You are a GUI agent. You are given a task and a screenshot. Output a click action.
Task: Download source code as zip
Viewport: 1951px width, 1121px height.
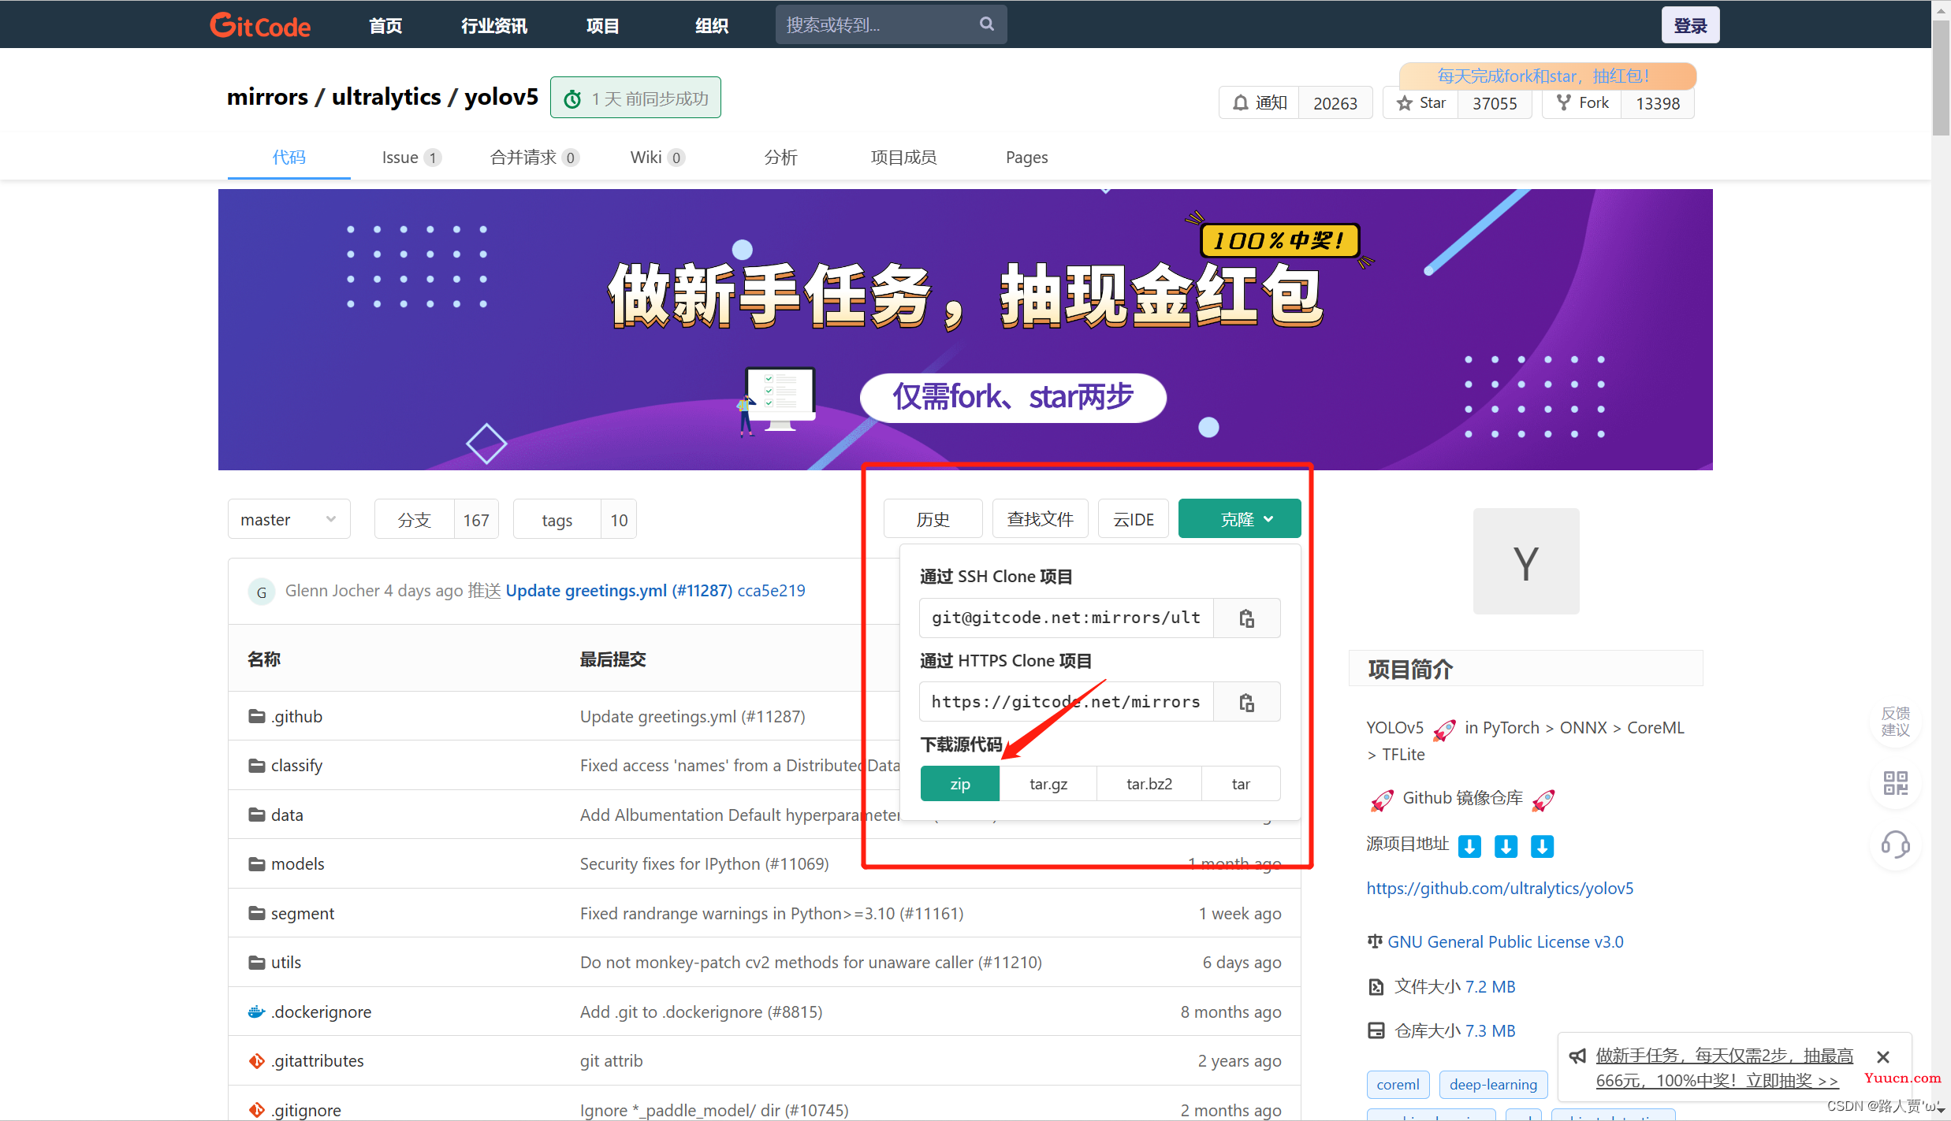(960, 784)
